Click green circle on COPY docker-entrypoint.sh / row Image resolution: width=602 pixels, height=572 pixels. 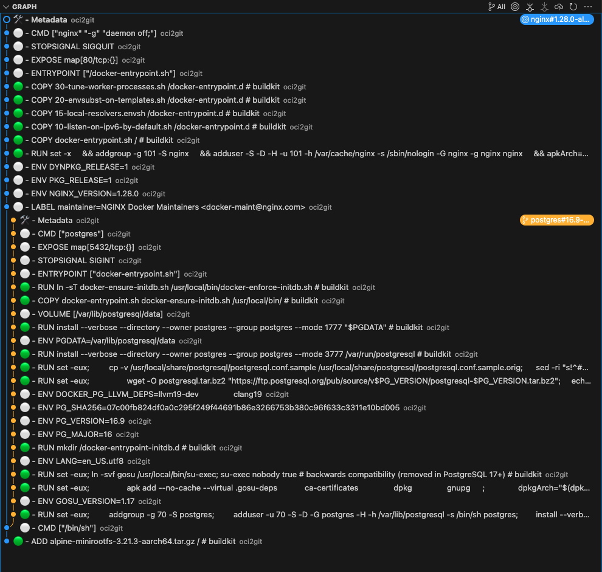click(18, 140)
